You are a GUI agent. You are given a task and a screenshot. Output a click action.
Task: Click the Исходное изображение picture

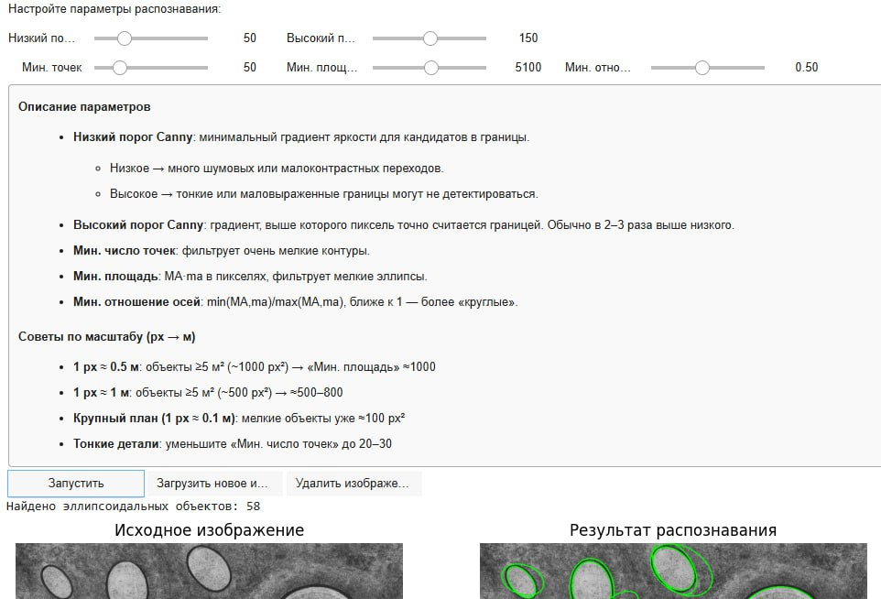tap(209, 571)
